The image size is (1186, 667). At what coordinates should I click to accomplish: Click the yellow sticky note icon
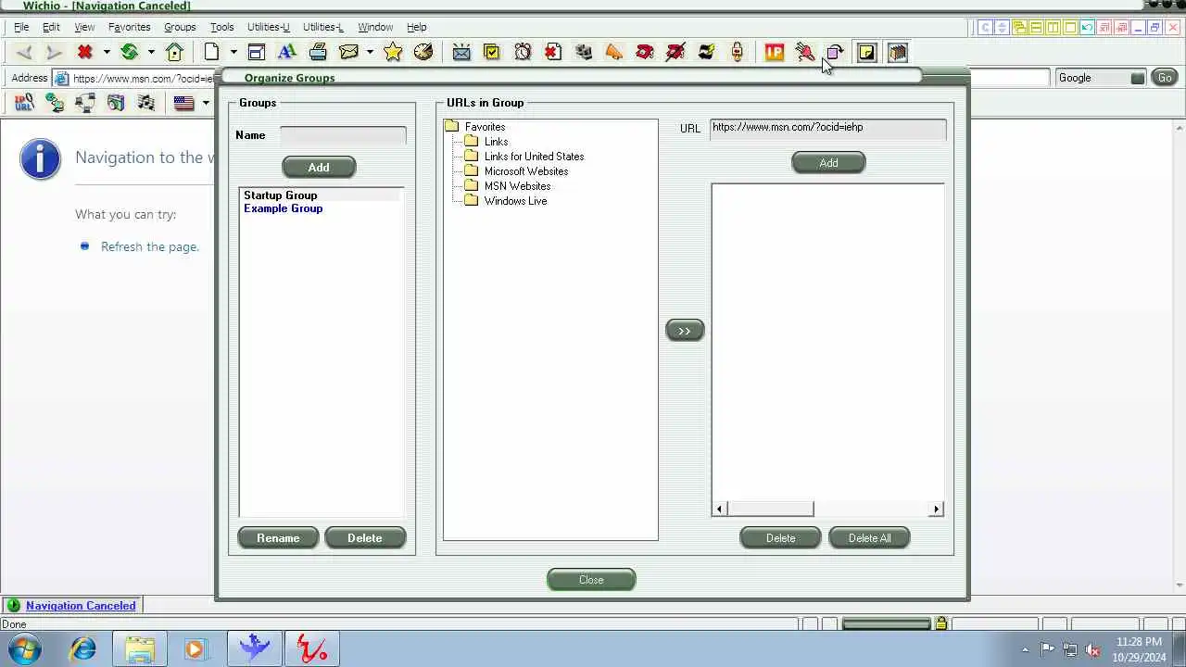[866, 53]
